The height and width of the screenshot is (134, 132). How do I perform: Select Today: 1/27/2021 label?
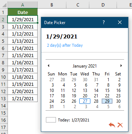74,120
